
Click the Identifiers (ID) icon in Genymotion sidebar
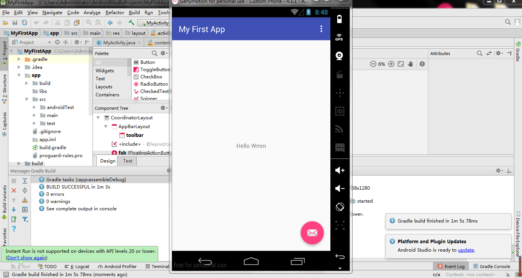point(340,111)
